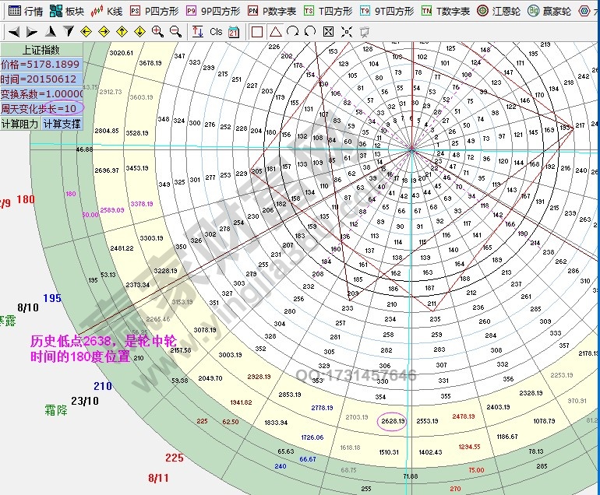Select the square drawing tool
This screenshot has height=495, width=600.
[x=257, y=32]
